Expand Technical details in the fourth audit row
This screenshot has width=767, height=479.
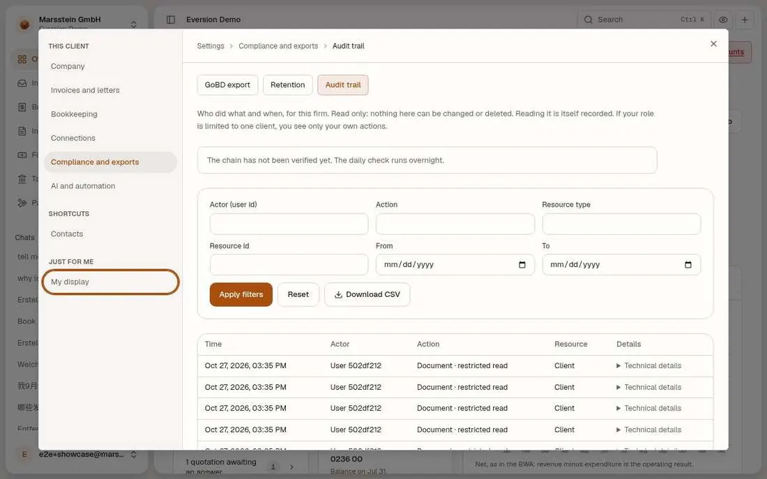[648, 429]
